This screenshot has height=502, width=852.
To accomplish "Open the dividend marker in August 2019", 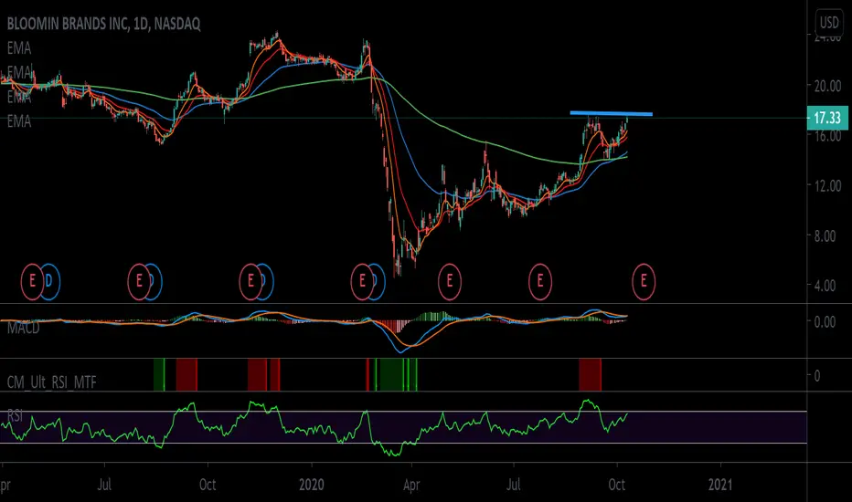I will click(154, 281).
